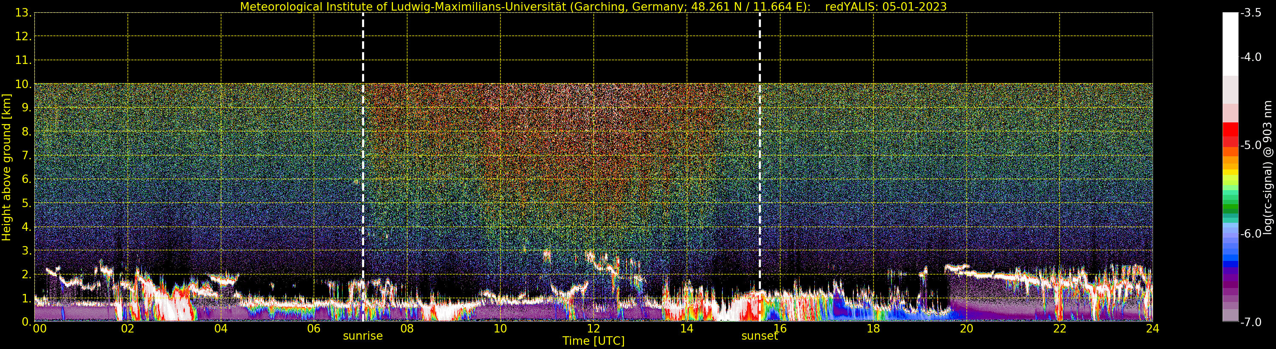
Task: Click the height axis tick '10.'
Action: (23, 84)
